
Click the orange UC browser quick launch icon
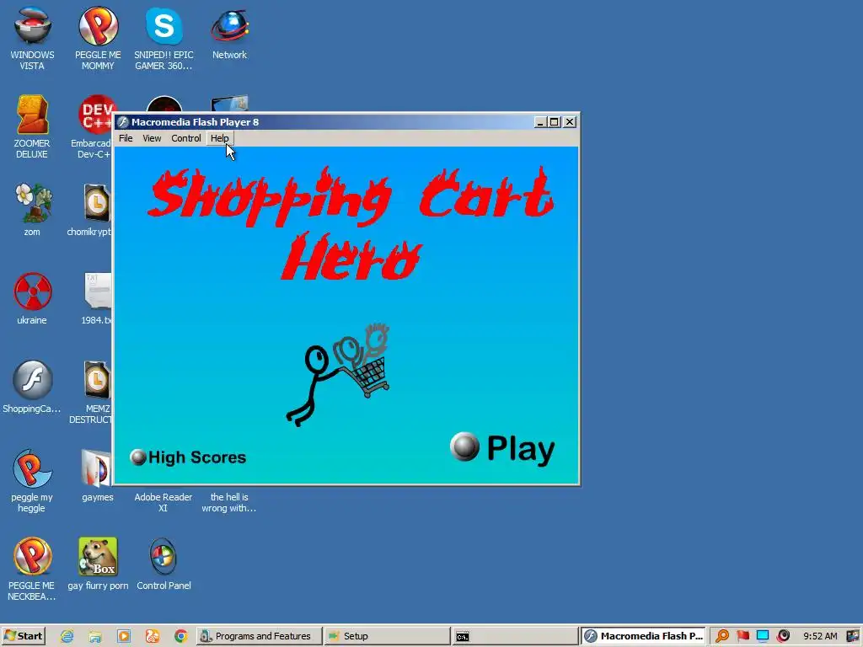click(x=153, y=636)
